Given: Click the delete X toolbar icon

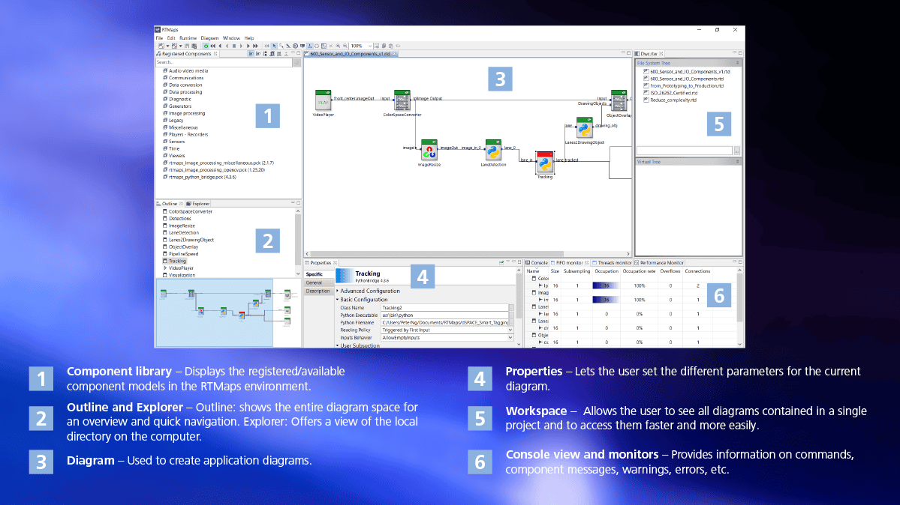Looking at the screenshot, I should point(330,46).
